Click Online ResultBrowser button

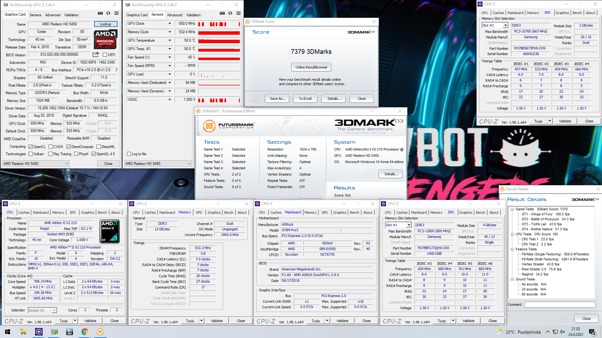311,67
